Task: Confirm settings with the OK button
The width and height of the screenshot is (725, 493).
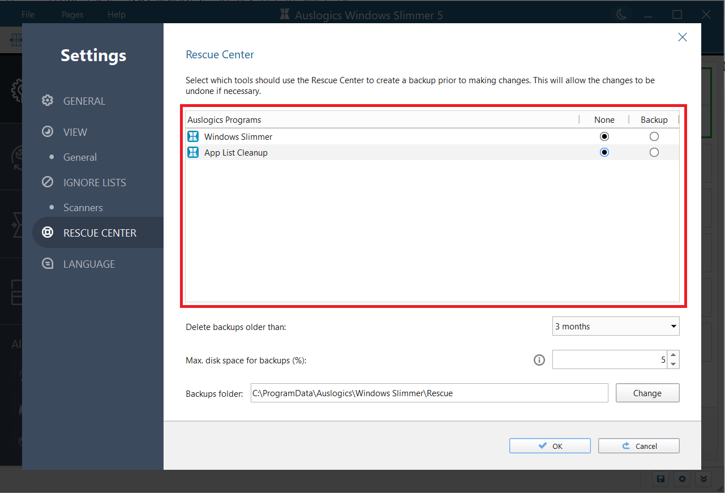Action: tap(550, 445)
